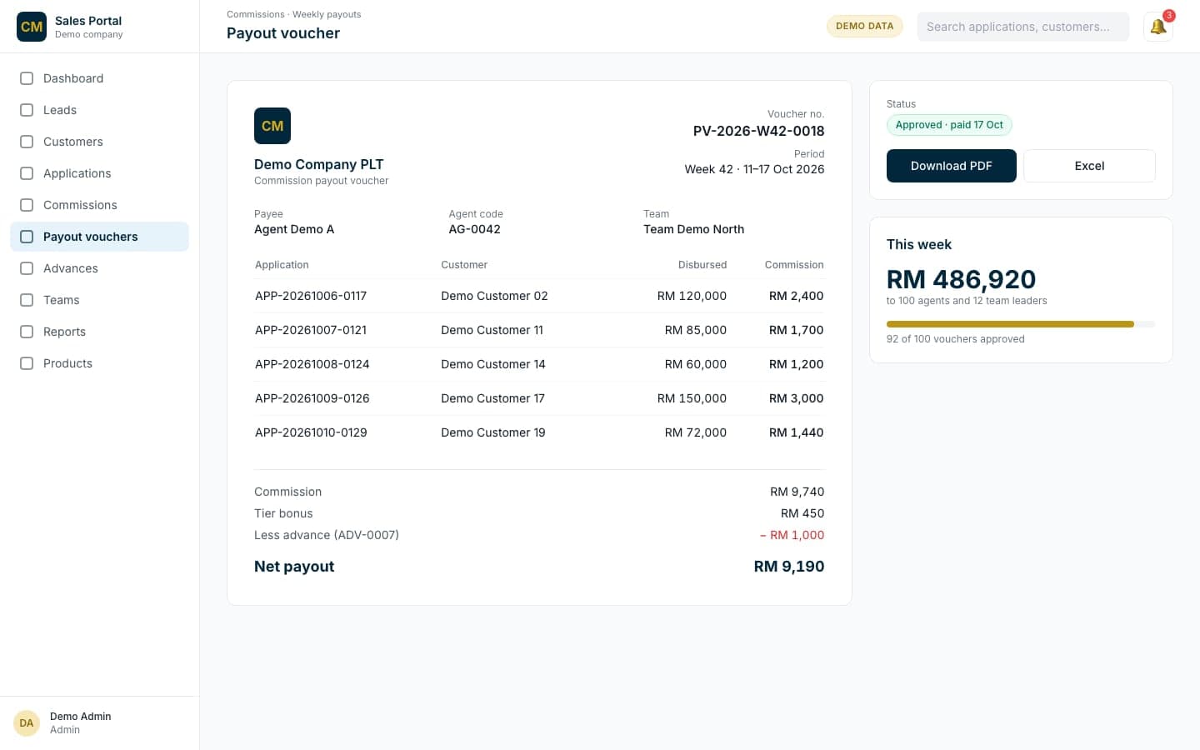Click voucher number PV-2026-W42-0018
1200x750 pixels.
pyautogui.click(x=759, y=131)
